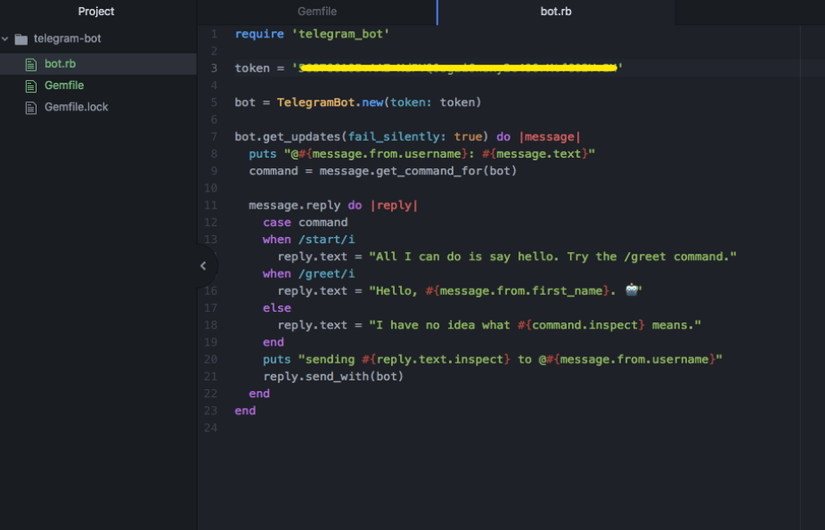Click the bot.rb file icon in tree
The image size is (825, 530).
coord(32,64)
